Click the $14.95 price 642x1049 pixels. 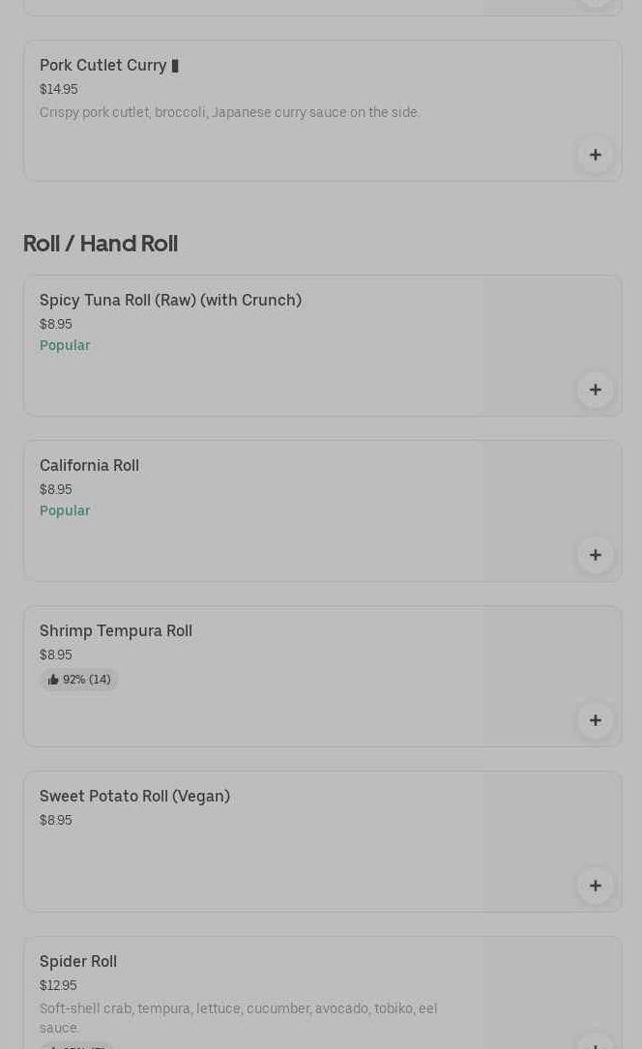[59, 89]
